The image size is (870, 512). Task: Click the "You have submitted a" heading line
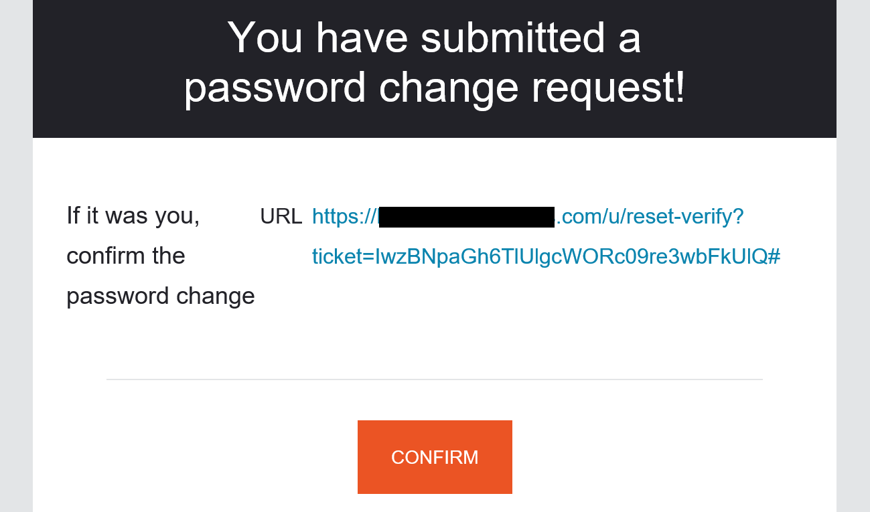(434, 37)
